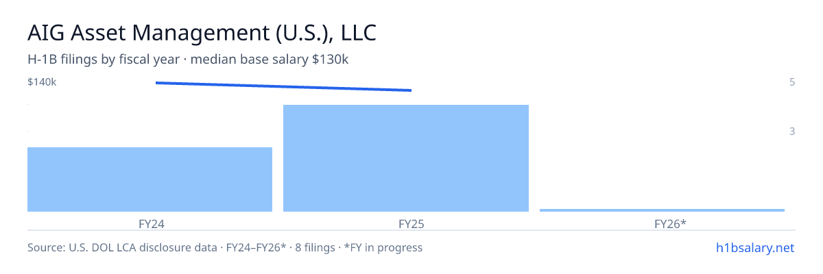This screenshot has height=274, width=823.
Task: Click the AIG Asset Management title
Action: [202, 32]
